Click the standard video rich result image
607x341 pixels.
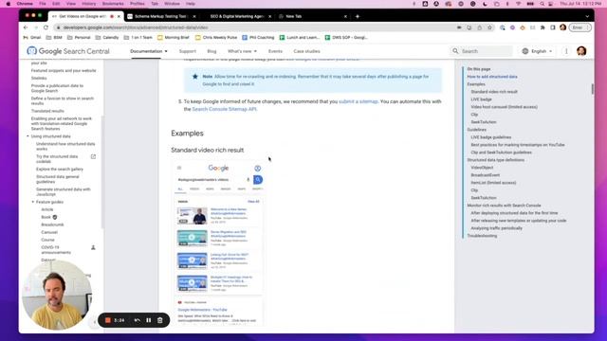click(218, 242)
